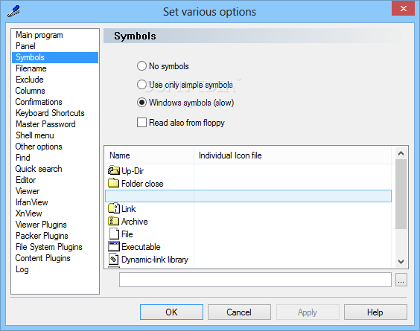Open the Help button
This screenshot has width=420, height=331.
pos(375,312)
